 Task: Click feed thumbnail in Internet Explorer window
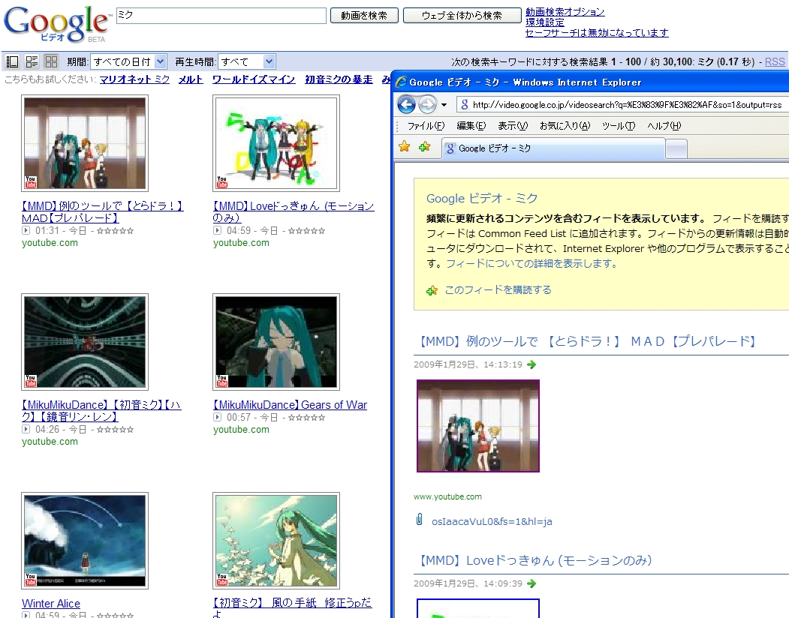pyautogui.click(x=478, y=426)
